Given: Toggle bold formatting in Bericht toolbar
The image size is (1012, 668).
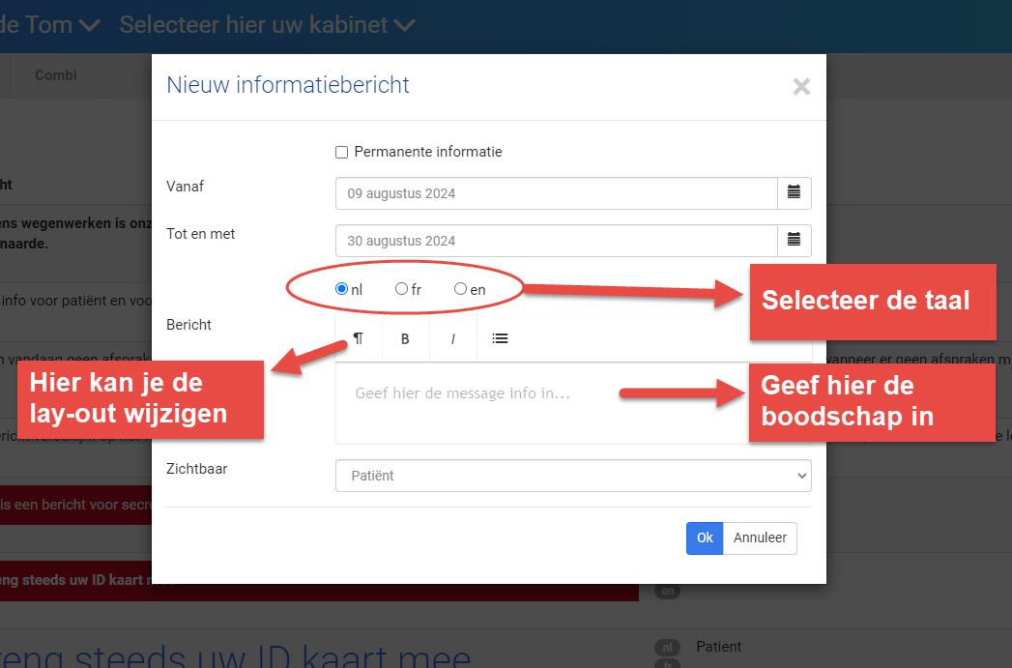Looking at the screenshot, I should point(405,338).
